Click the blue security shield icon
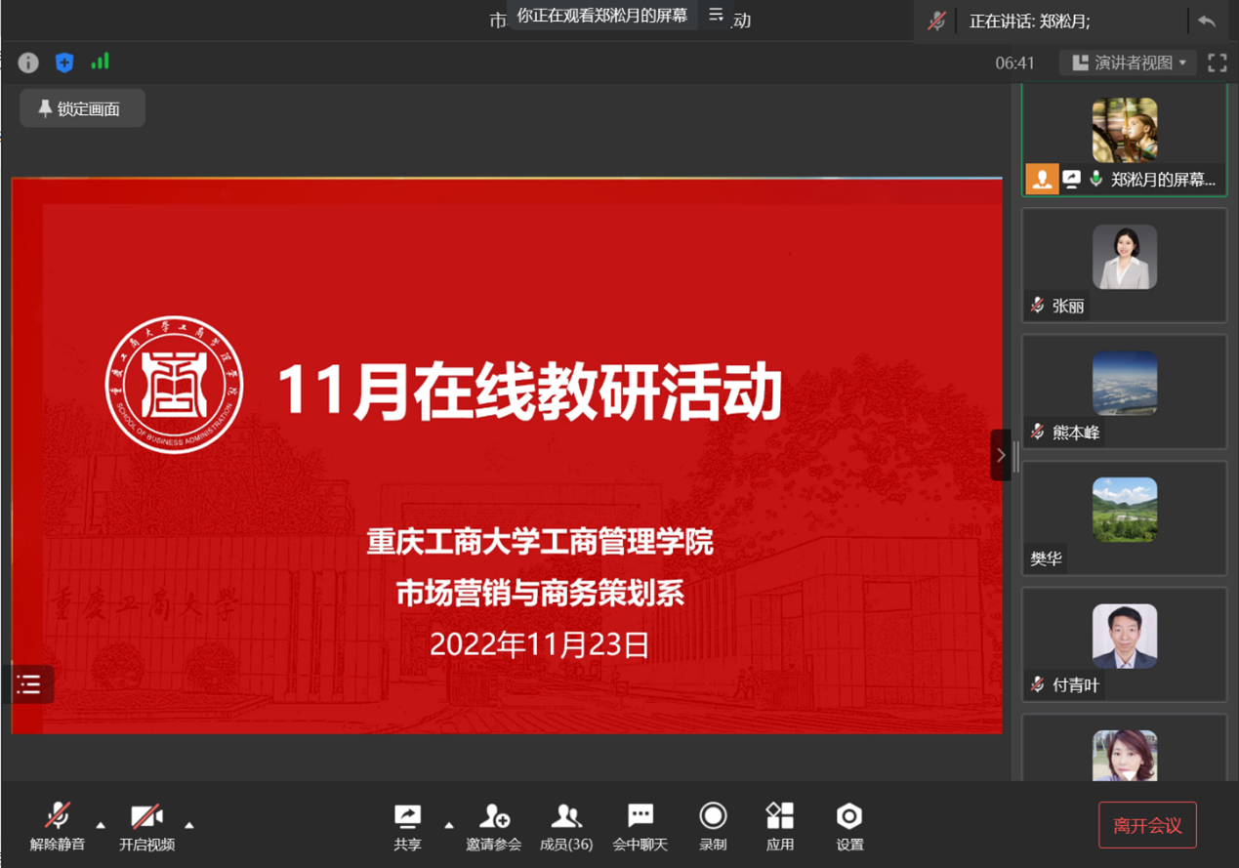This screenshot has width=1239, height=868. [64, 62]
